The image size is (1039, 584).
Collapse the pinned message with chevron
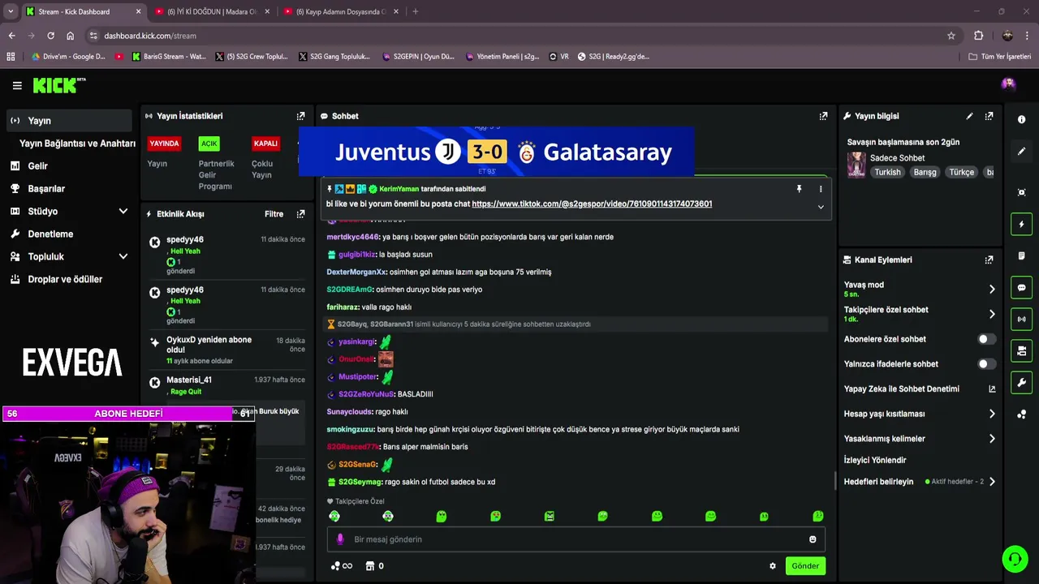[x=821, y=207]
